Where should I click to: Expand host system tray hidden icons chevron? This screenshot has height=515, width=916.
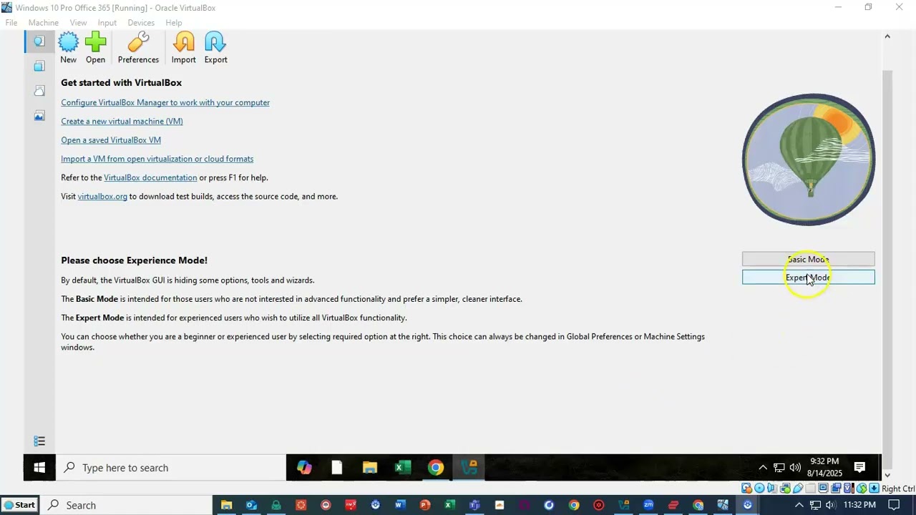click(799, 505)
